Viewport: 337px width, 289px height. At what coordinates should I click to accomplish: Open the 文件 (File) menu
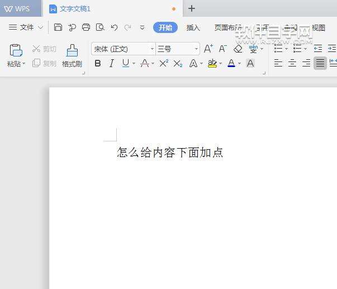coord(26,27)
